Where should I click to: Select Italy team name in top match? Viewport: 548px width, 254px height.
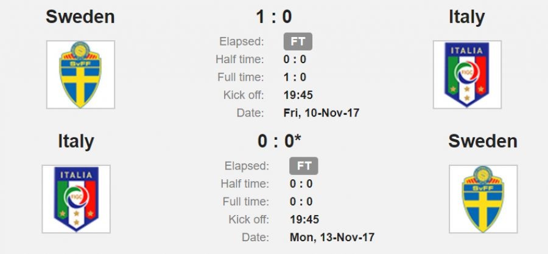click(x=466, y=16)
